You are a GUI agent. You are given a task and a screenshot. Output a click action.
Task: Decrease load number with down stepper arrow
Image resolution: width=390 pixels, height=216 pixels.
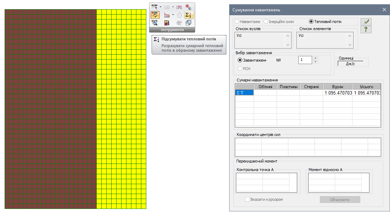click(315, 62)
